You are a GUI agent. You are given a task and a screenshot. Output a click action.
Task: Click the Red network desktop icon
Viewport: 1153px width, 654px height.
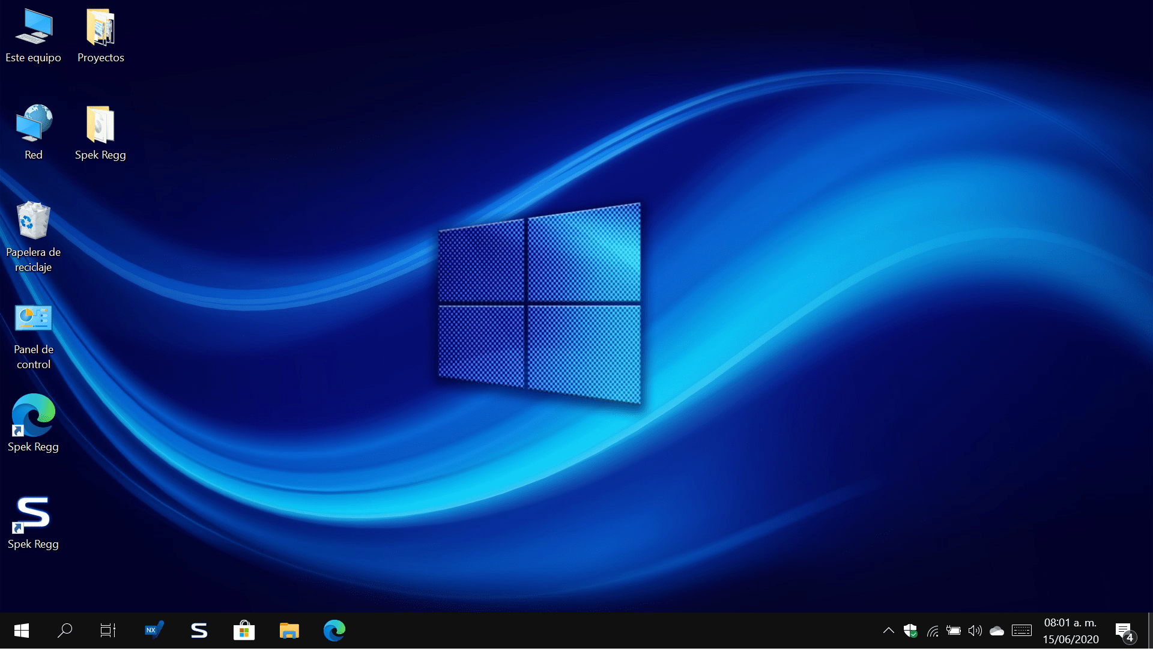[x=34, y=124]
